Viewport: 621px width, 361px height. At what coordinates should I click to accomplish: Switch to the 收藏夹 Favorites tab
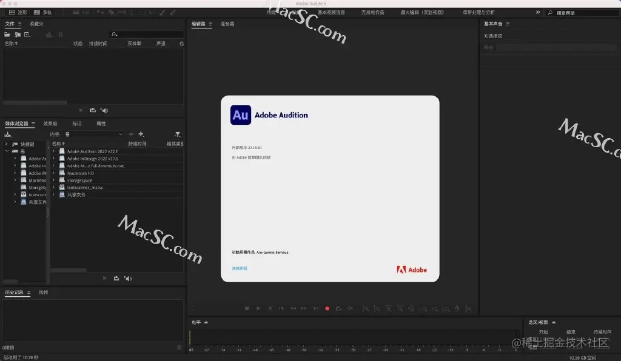pos(36,24)
